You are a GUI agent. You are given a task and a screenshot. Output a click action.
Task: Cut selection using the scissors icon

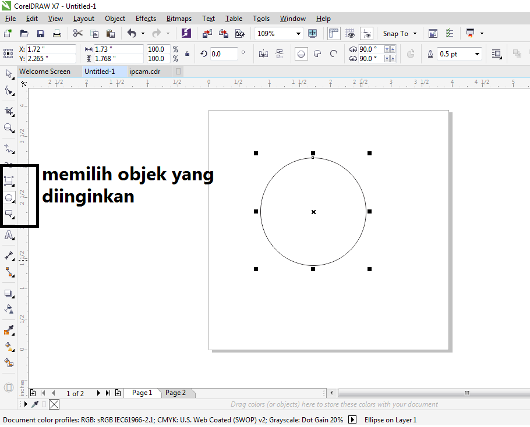click(77, 33)
